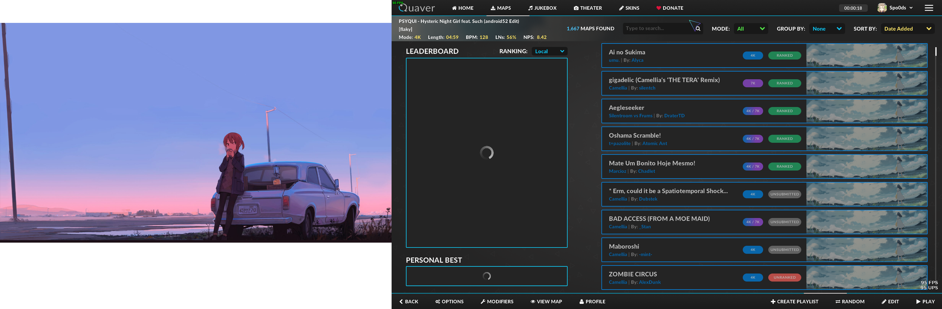Change Ranking from Local dropdown
Image resolution: width=942 pixels, height=309 pixels.
tap(549, 51)
